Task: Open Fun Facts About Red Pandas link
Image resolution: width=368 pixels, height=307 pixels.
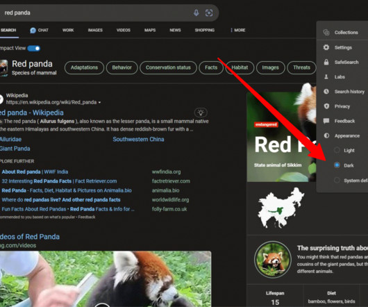Action: 68,209
